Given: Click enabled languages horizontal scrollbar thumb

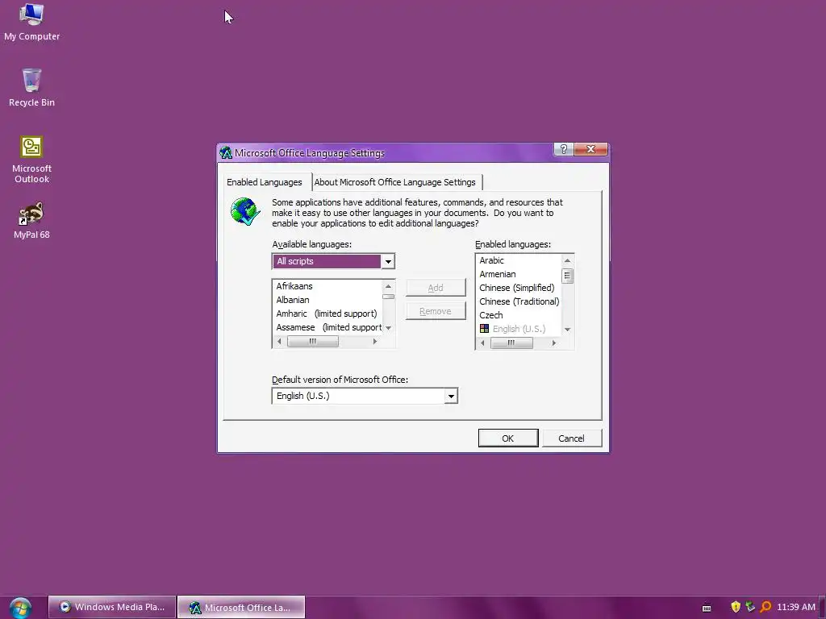Looking at the screenshot, I should pyautogui.click(x=511, y=343).
